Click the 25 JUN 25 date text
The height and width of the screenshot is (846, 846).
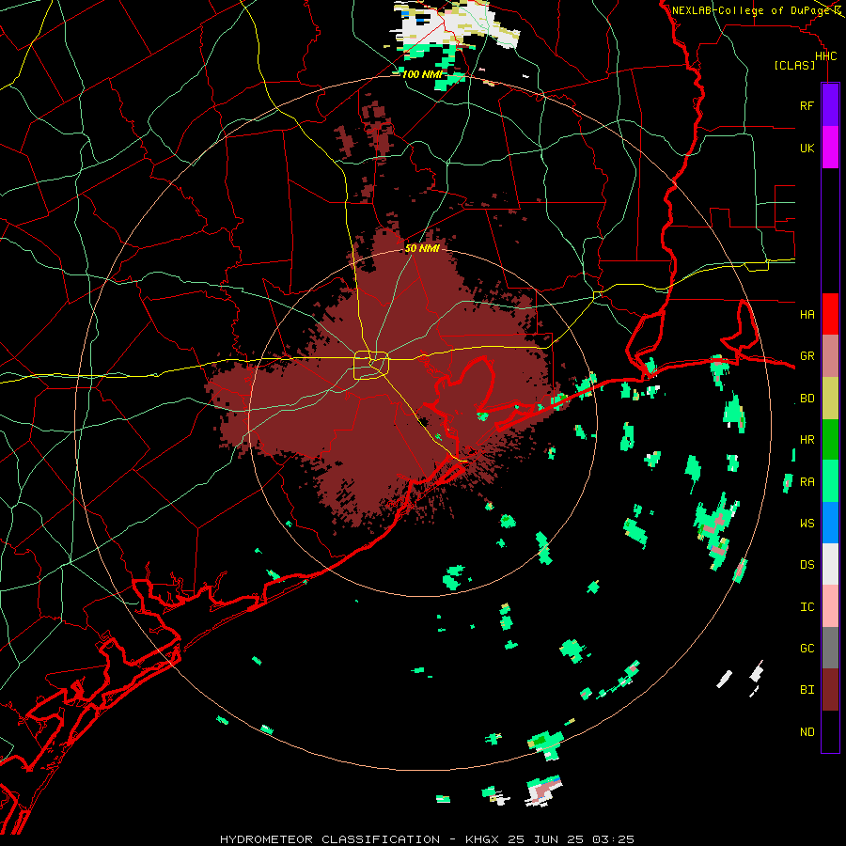pos(546,839)
